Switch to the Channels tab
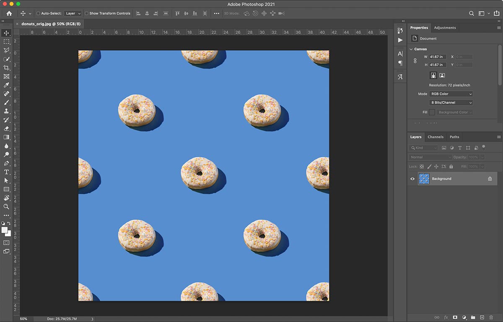The height and width of the screenshot is (322, 503). pyautogui.click(x=436, y=137)
